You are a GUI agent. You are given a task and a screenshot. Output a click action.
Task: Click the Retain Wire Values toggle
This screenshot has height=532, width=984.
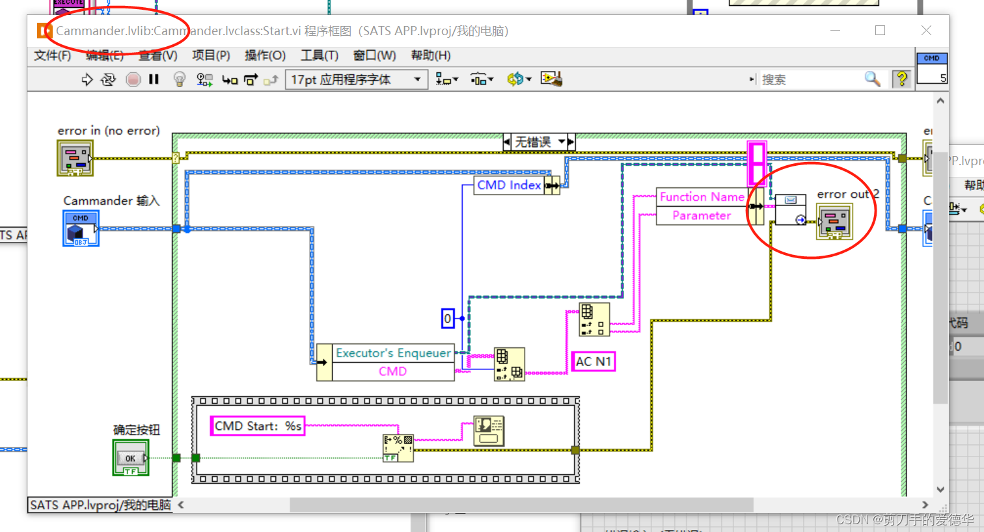203,79
